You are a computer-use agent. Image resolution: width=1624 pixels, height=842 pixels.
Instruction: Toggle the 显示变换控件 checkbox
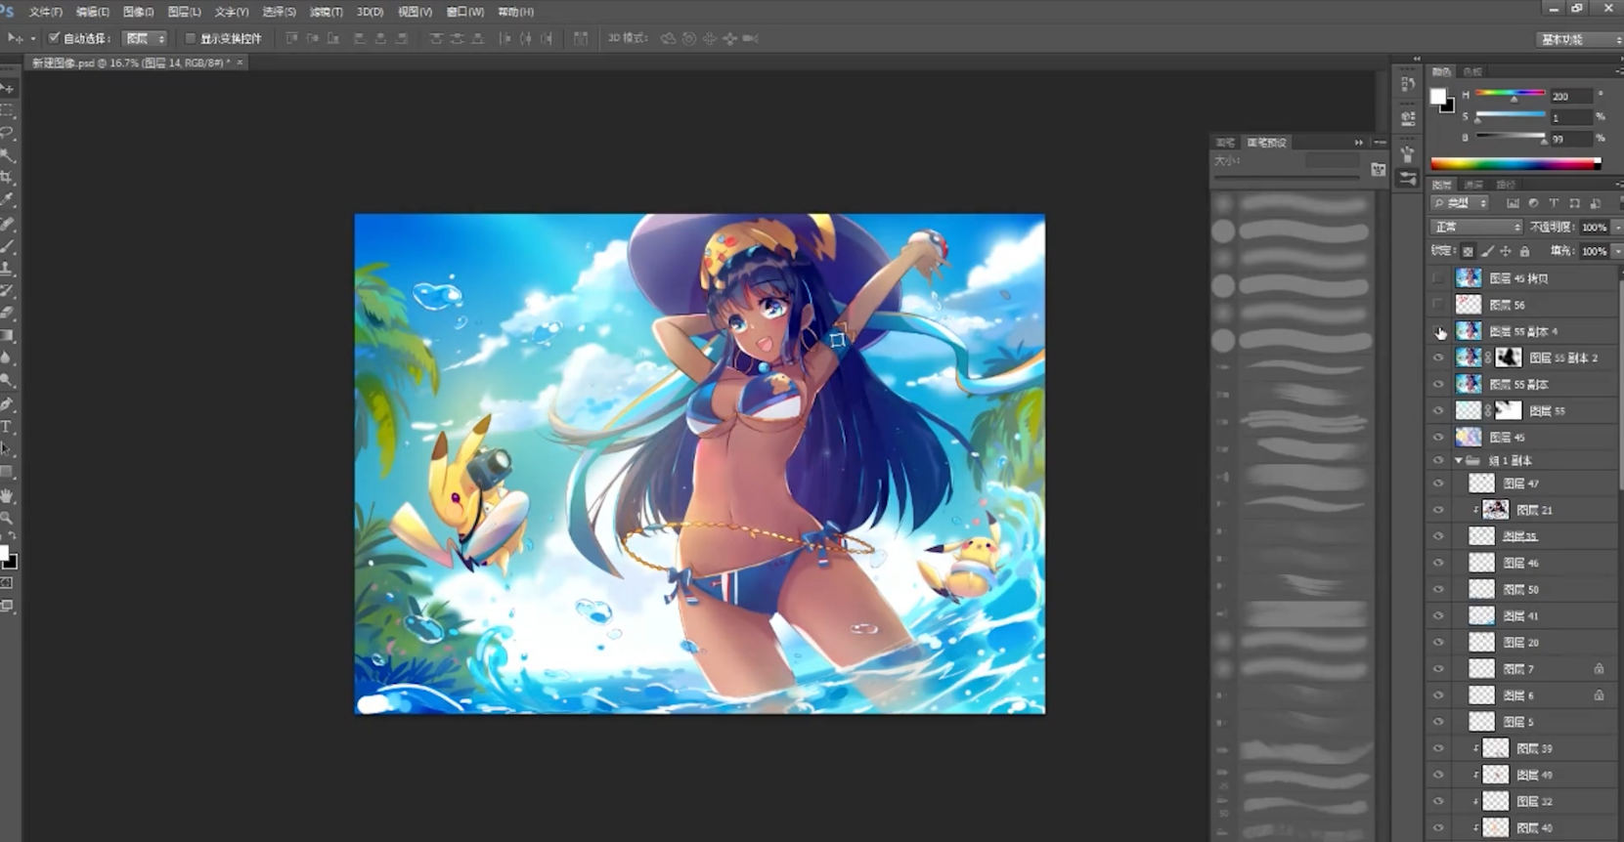191,38
